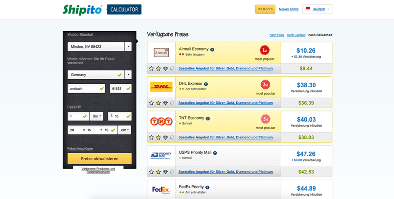The height and width of the screenshot is (199, 394).
Task: Click the DHL logo
Action: click(x=161, y=87)
